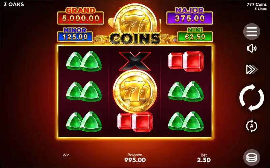Select the Mini jackpot 62.50 panel
The width and height of the screenshot is (270, 168).
[x=195, y=35]
